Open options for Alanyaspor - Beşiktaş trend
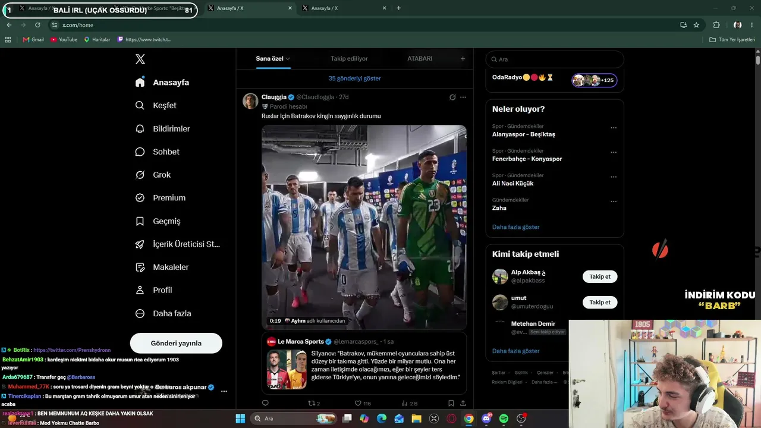 pos(614,128)
